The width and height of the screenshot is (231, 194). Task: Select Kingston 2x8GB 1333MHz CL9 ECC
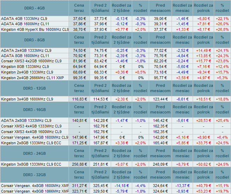(31, 143)
